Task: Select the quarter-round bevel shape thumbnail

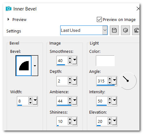Action: tap(24, 66)
